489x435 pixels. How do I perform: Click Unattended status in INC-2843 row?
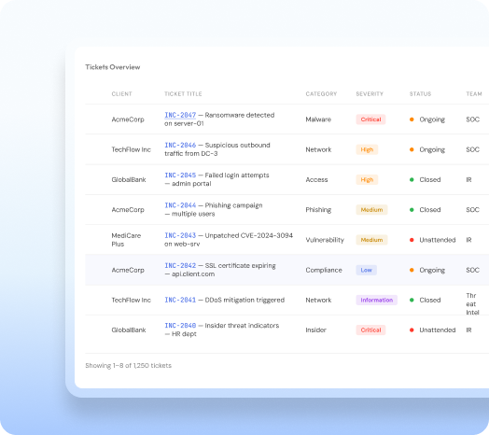(433, 240)
